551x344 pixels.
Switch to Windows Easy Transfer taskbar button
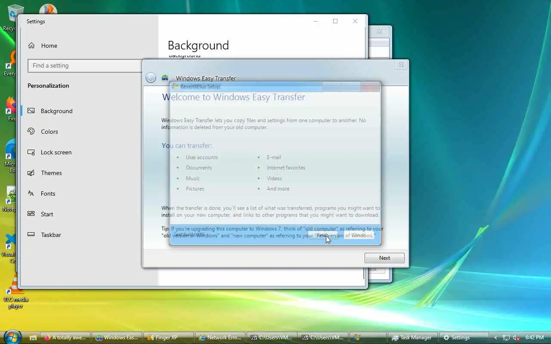[117, 338]
